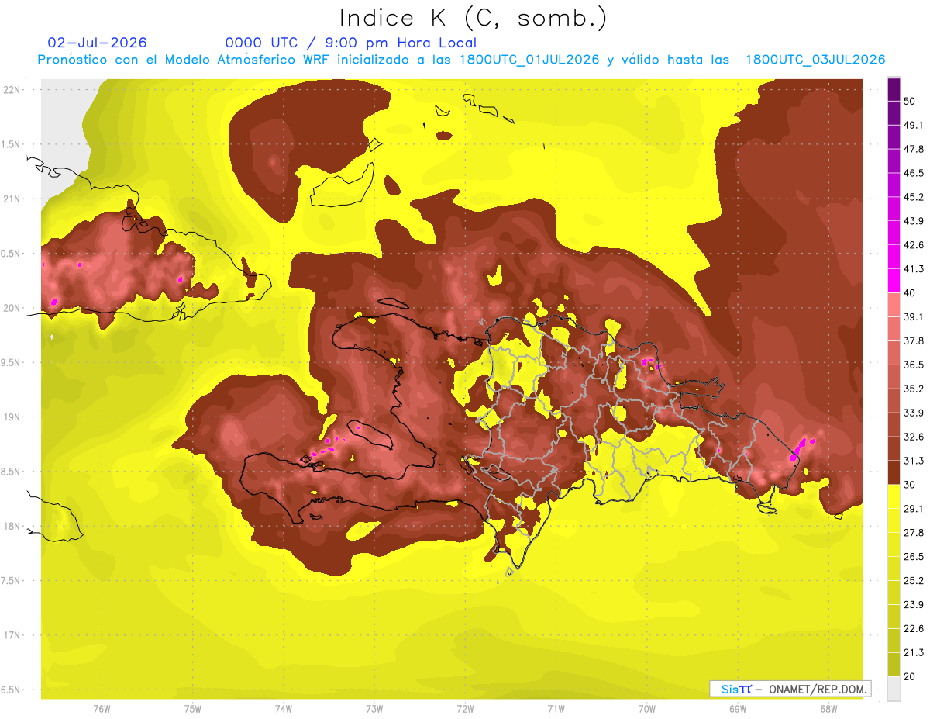Click legend value "20"
This screenshot has height=719, width=930.
click(x=910, y=676)
